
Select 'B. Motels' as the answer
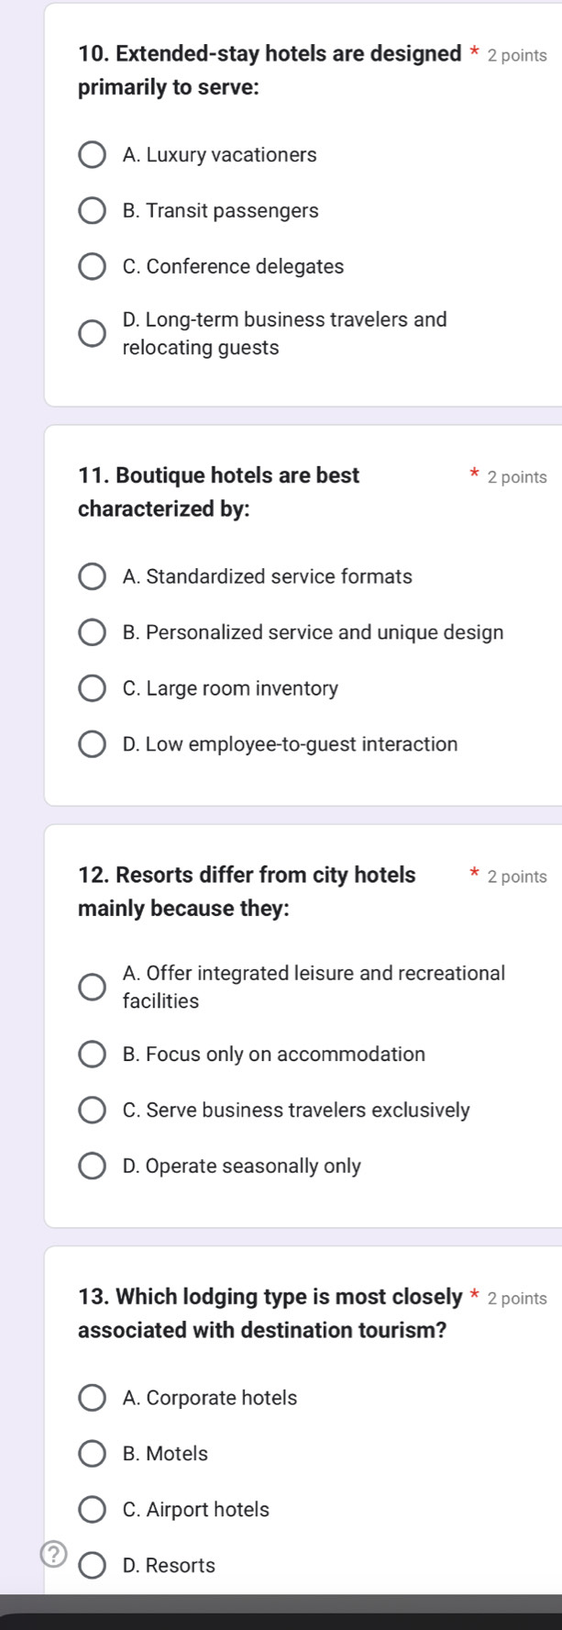(x=92, y=1455)
